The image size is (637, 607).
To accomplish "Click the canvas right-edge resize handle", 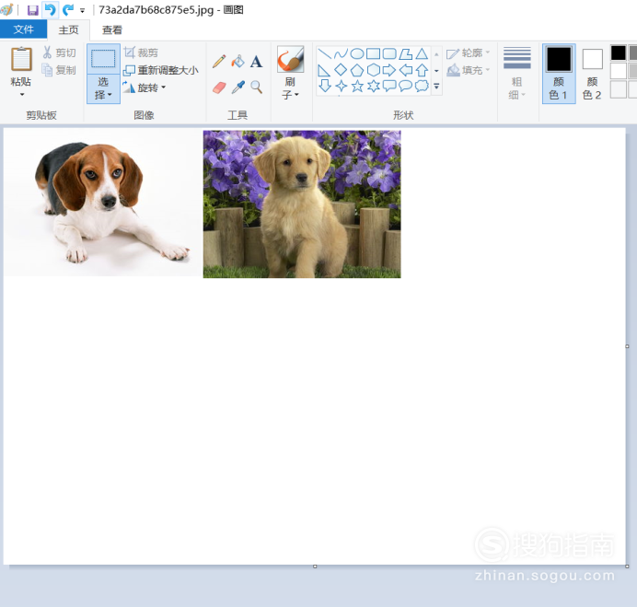I will pos(627,346).
